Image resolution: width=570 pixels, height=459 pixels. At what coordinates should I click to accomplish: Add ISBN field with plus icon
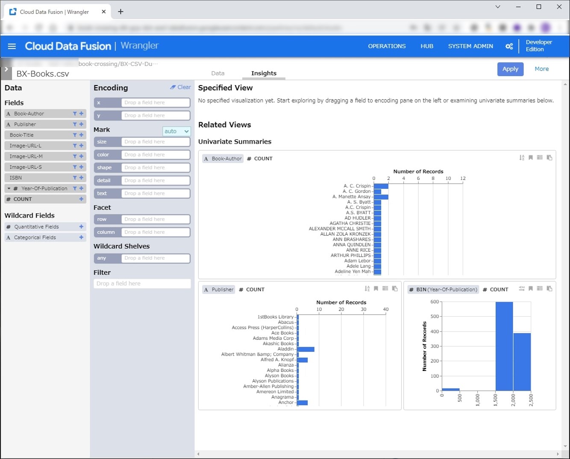click(81, 178)
